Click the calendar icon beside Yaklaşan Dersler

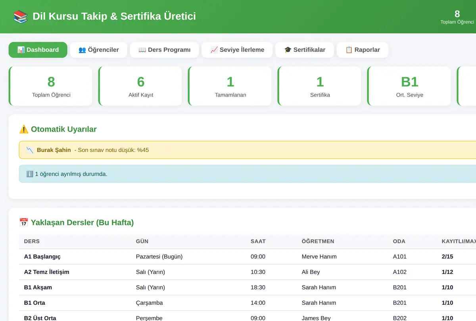click(24, 222)
